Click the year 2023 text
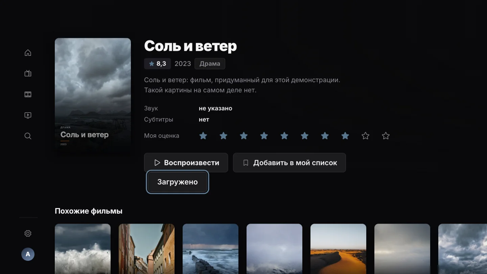 183,64
